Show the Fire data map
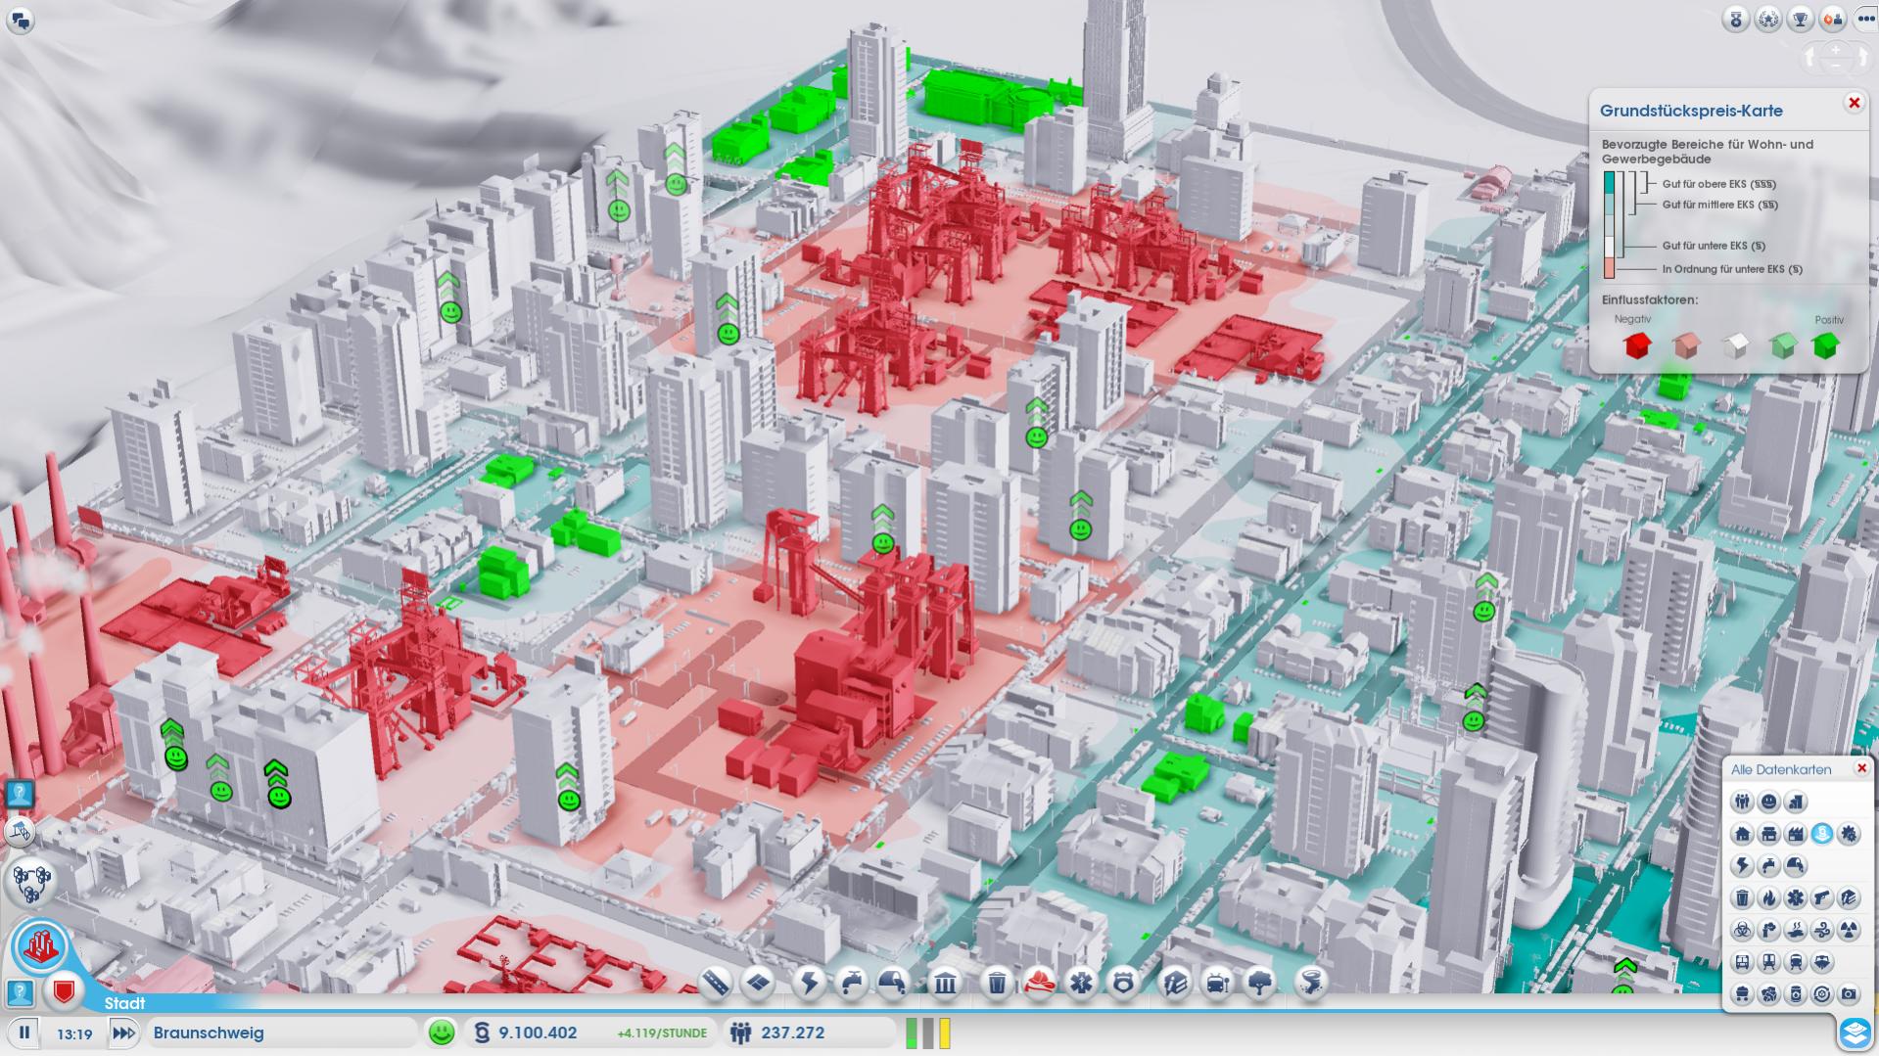This screenshot has width=1879, height=1056. [x=1768, y=897]
